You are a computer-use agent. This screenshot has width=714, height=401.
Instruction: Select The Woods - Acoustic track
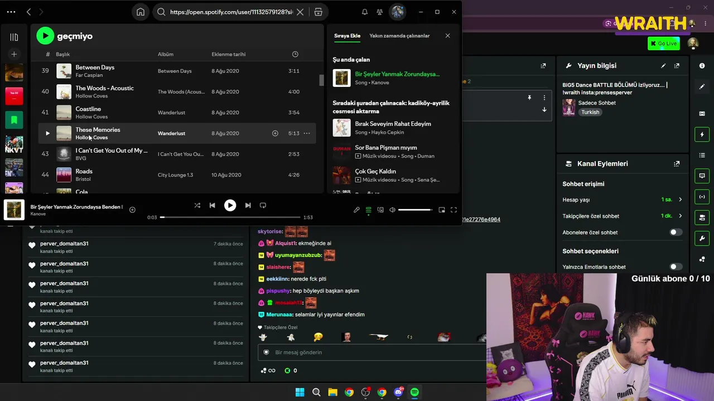click(x=104, y=88)
